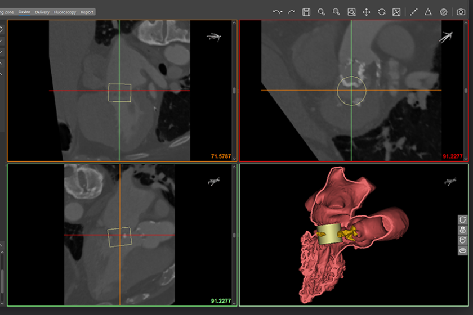Toggle the top heart-view button in 3D panel
The width and height of the screenshot is (473, 315).
coord(462,220)
